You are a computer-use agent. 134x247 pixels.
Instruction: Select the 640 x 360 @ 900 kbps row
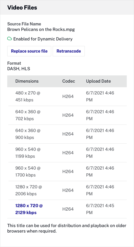(x=67, y=134)
